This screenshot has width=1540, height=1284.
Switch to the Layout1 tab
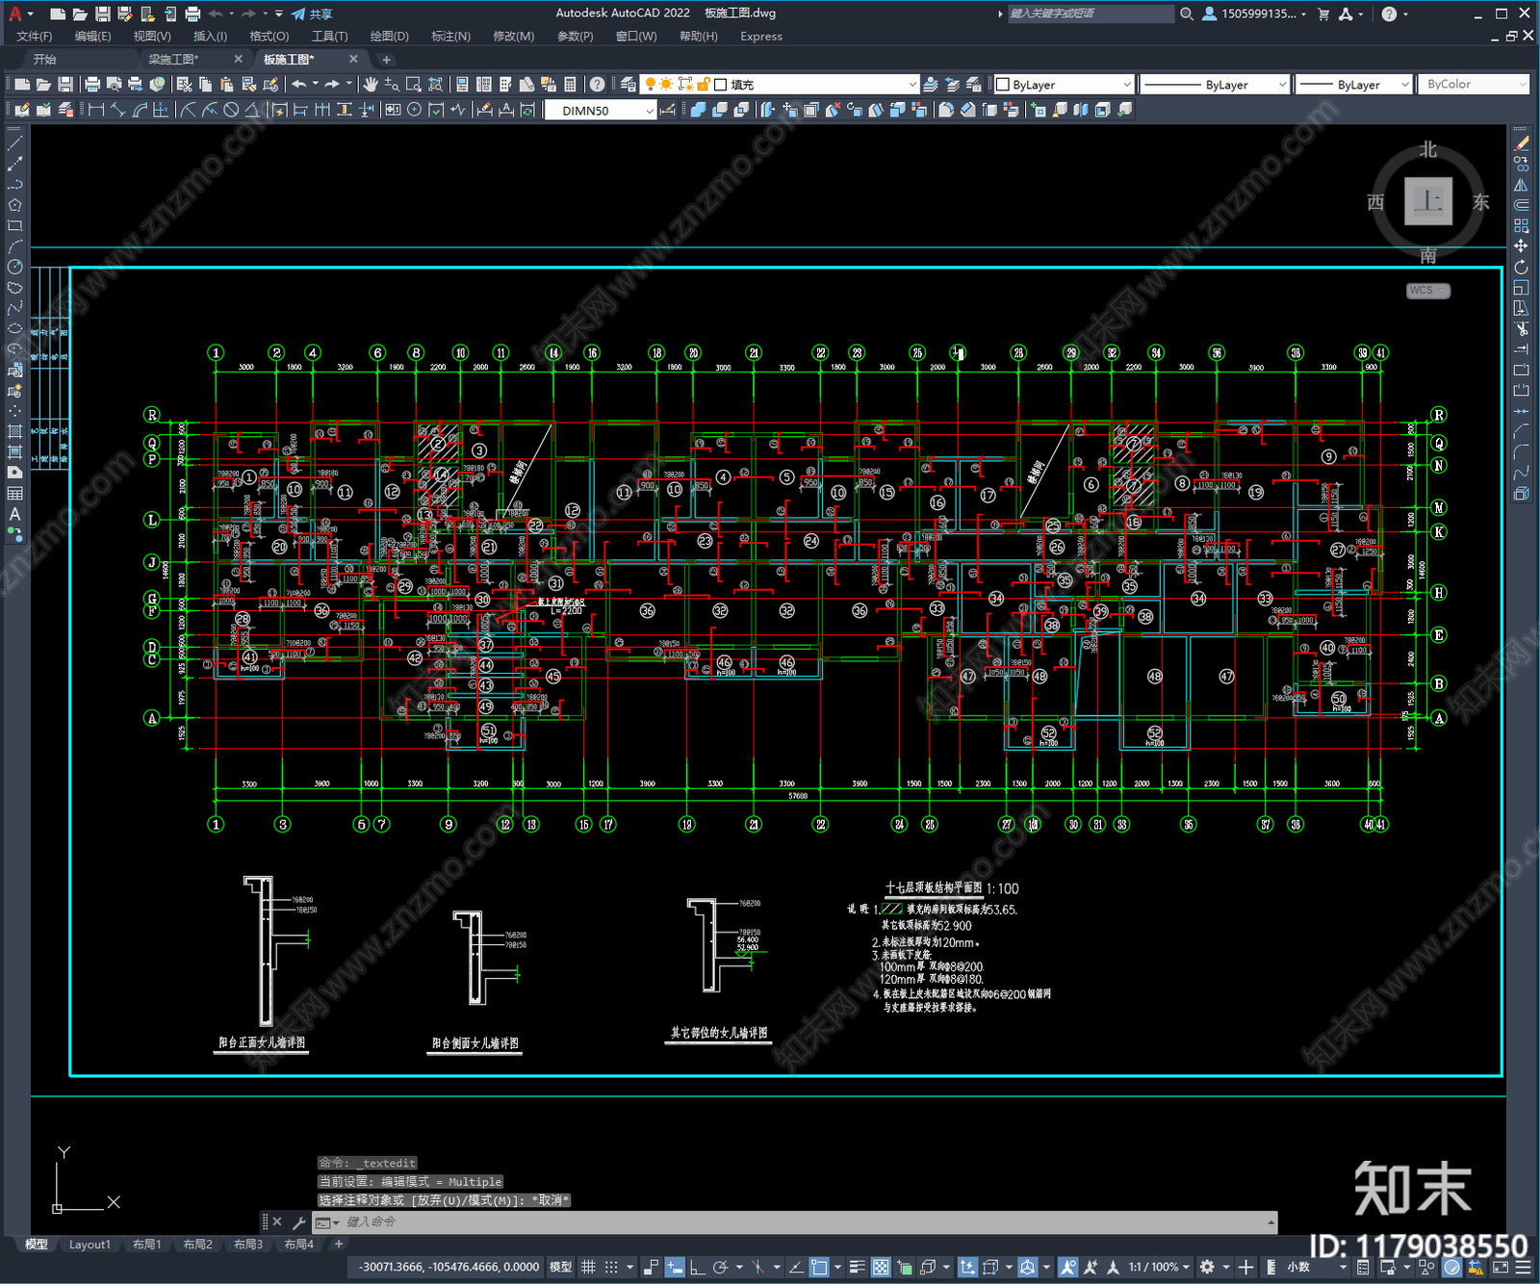click(x=90, y=1245)
